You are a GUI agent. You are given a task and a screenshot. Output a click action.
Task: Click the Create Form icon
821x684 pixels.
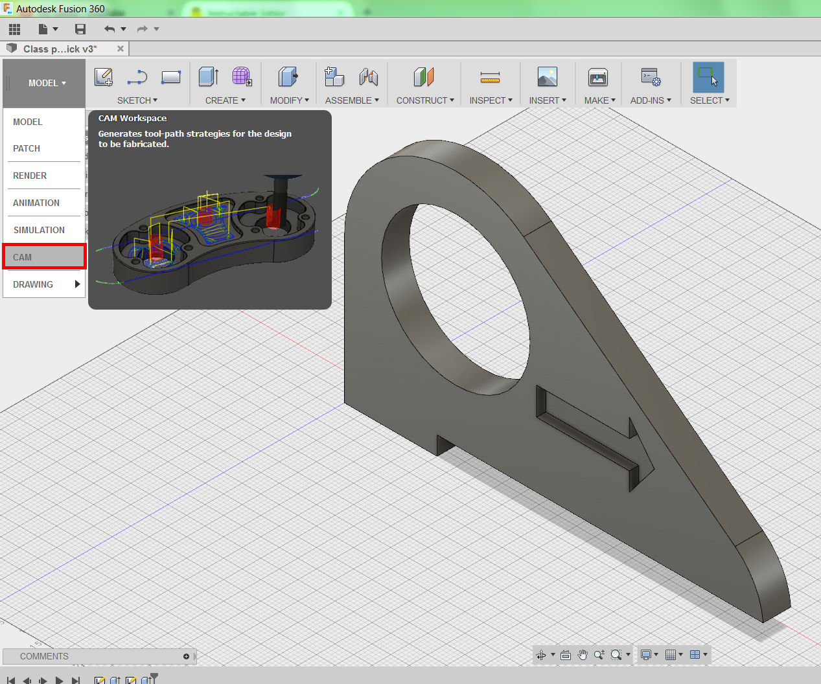click(242, 77)
